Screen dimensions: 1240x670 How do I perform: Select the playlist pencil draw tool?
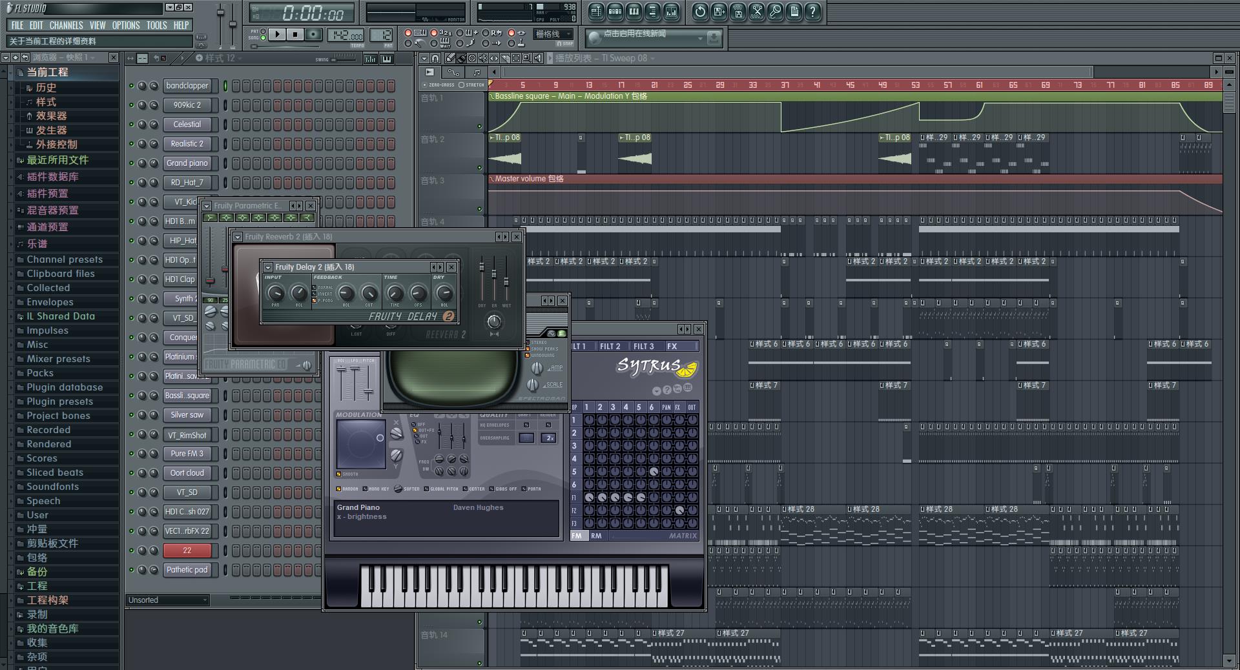click(x=450, y=58)
